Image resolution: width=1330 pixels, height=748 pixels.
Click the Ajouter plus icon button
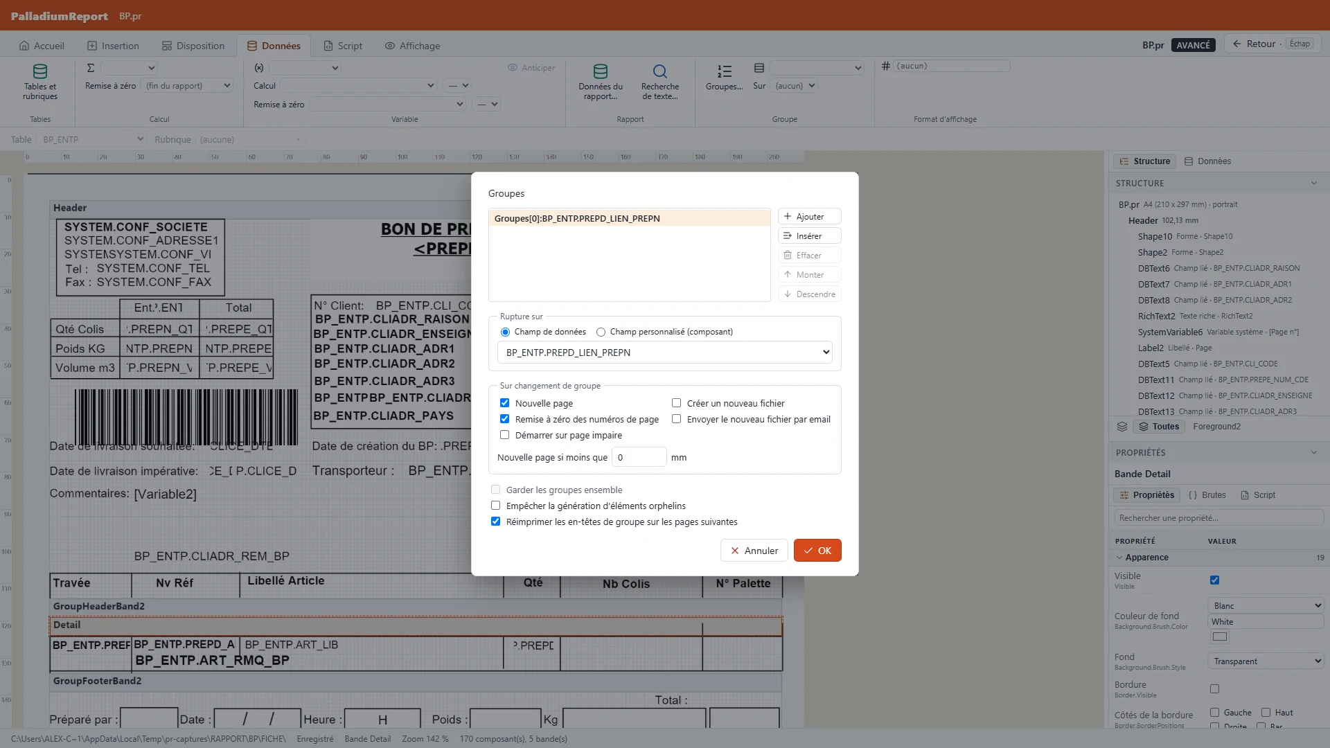[x=809, y=217]
